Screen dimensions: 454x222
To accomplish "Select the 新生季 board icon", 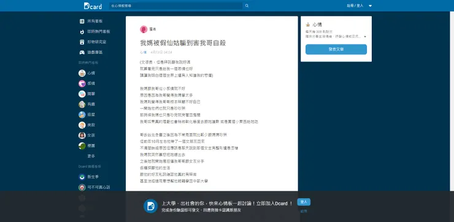I will click(82, 177).
